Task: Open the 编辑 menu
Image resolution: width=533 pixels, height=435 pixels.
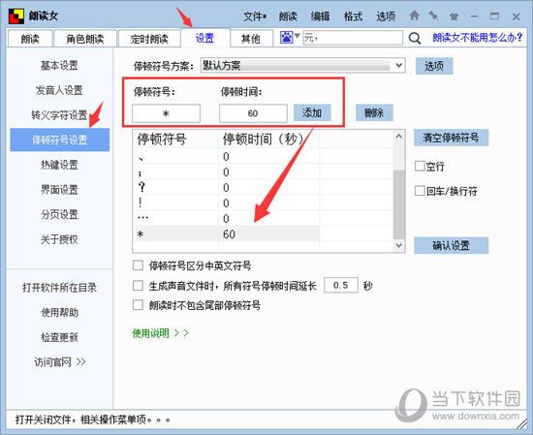Action: [x=320, y=16]
